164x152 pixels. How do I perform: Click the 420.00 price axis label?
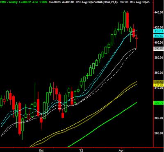159,27
